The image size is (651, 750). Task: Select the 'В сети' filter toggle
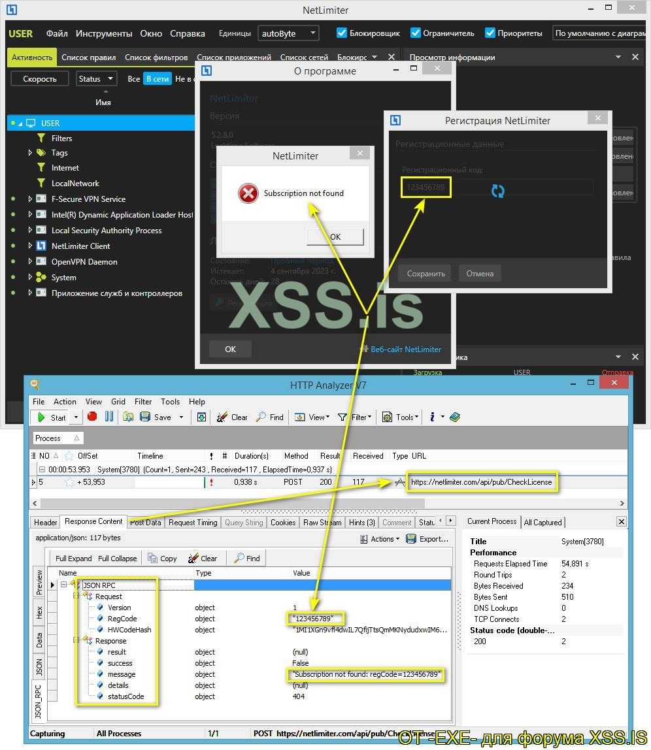(158, 79)
